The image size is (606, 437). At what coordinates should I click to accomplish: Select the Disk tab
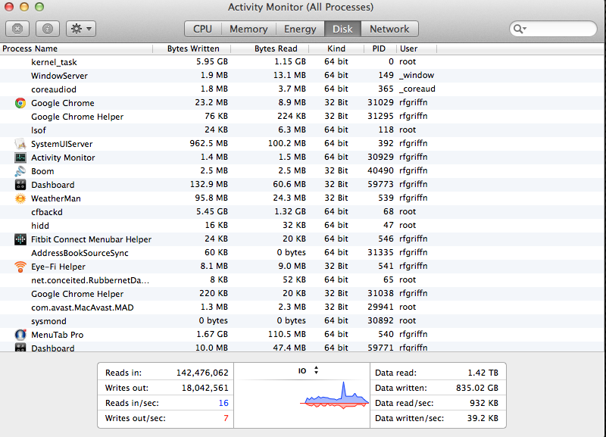tap(342, 29)
